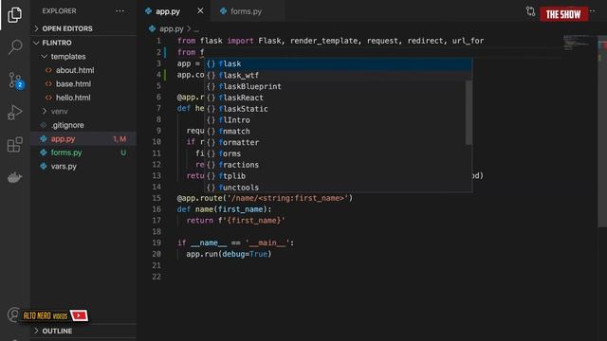
Task: Choose the flask autocomplete suggestion
Action: click(x=338, y=63)
